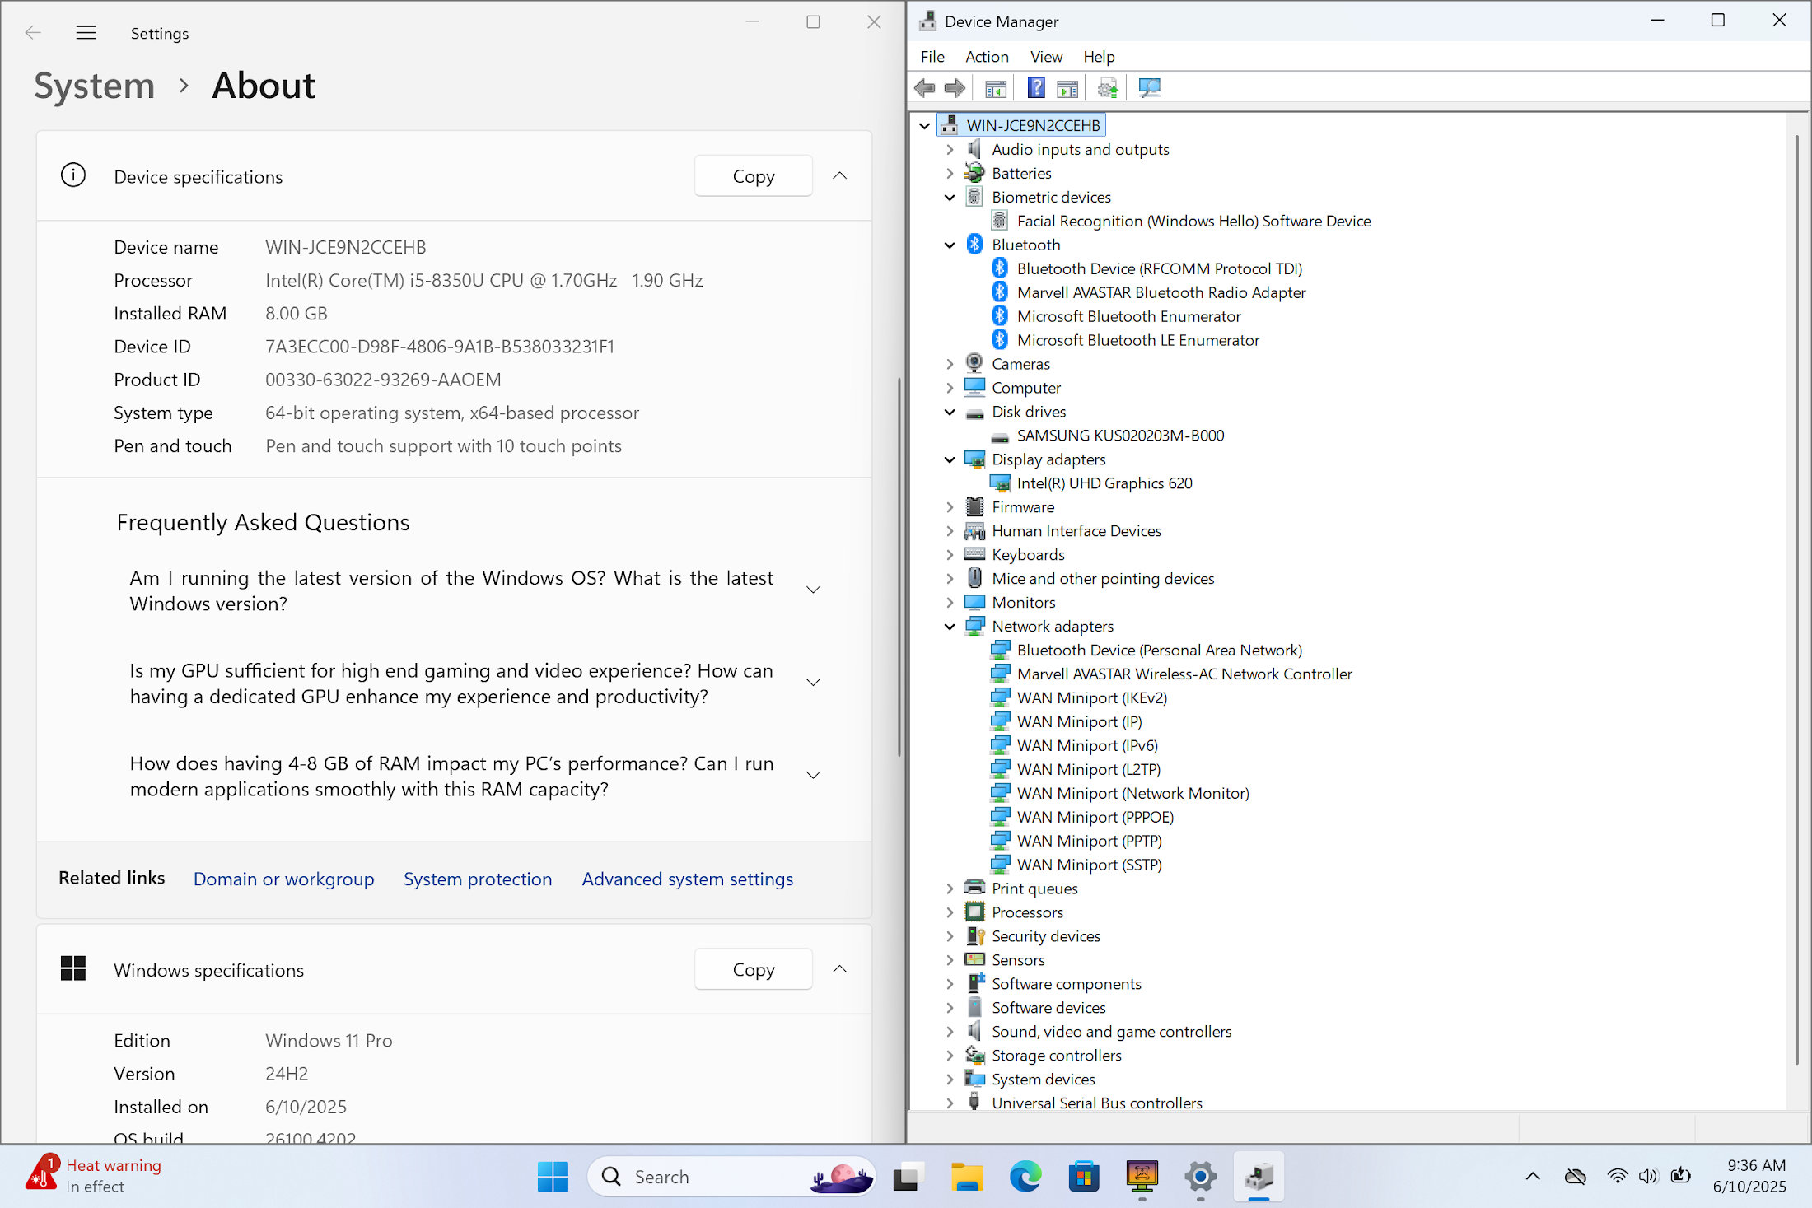Expand the Security devices node
Screen dimensions: 1812x1208
[950, 936]
